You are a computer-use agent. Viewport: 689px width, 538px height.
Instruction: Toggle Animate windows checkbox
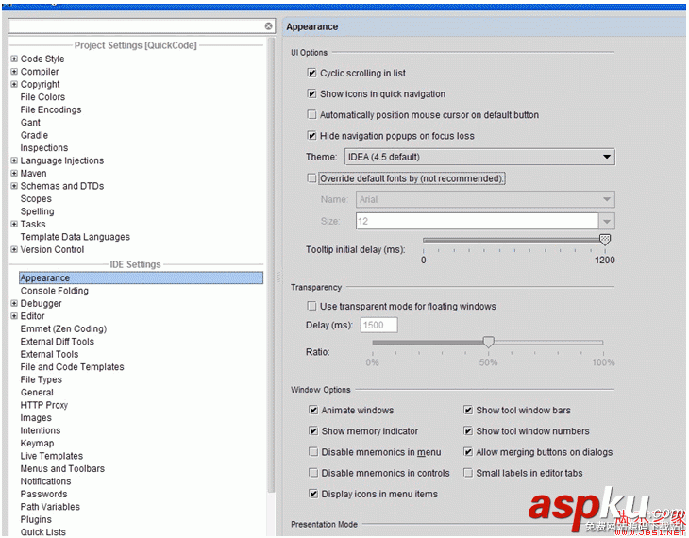pos(313,410)
